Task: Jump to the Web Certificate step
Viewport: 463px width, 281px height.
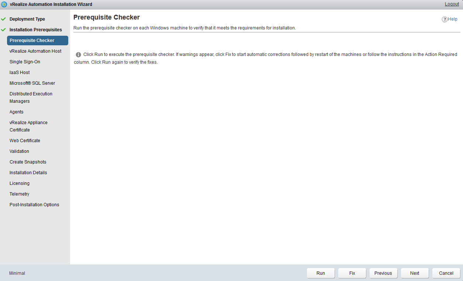Action: 25,141
